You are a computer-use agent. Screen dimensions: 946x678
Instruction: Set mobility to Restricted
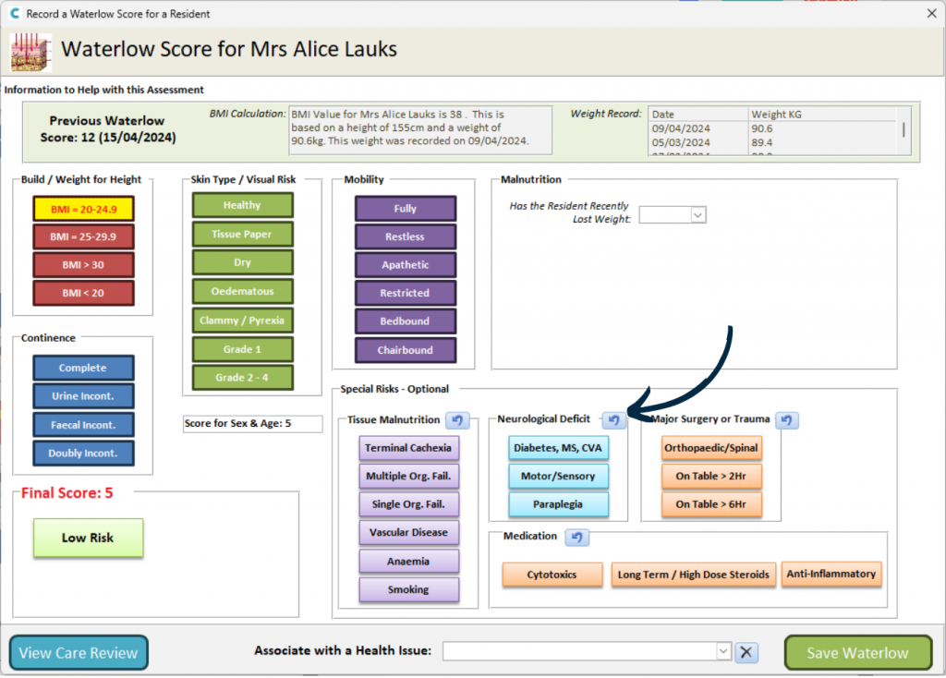pyautogui.click(x=406, y=293)
